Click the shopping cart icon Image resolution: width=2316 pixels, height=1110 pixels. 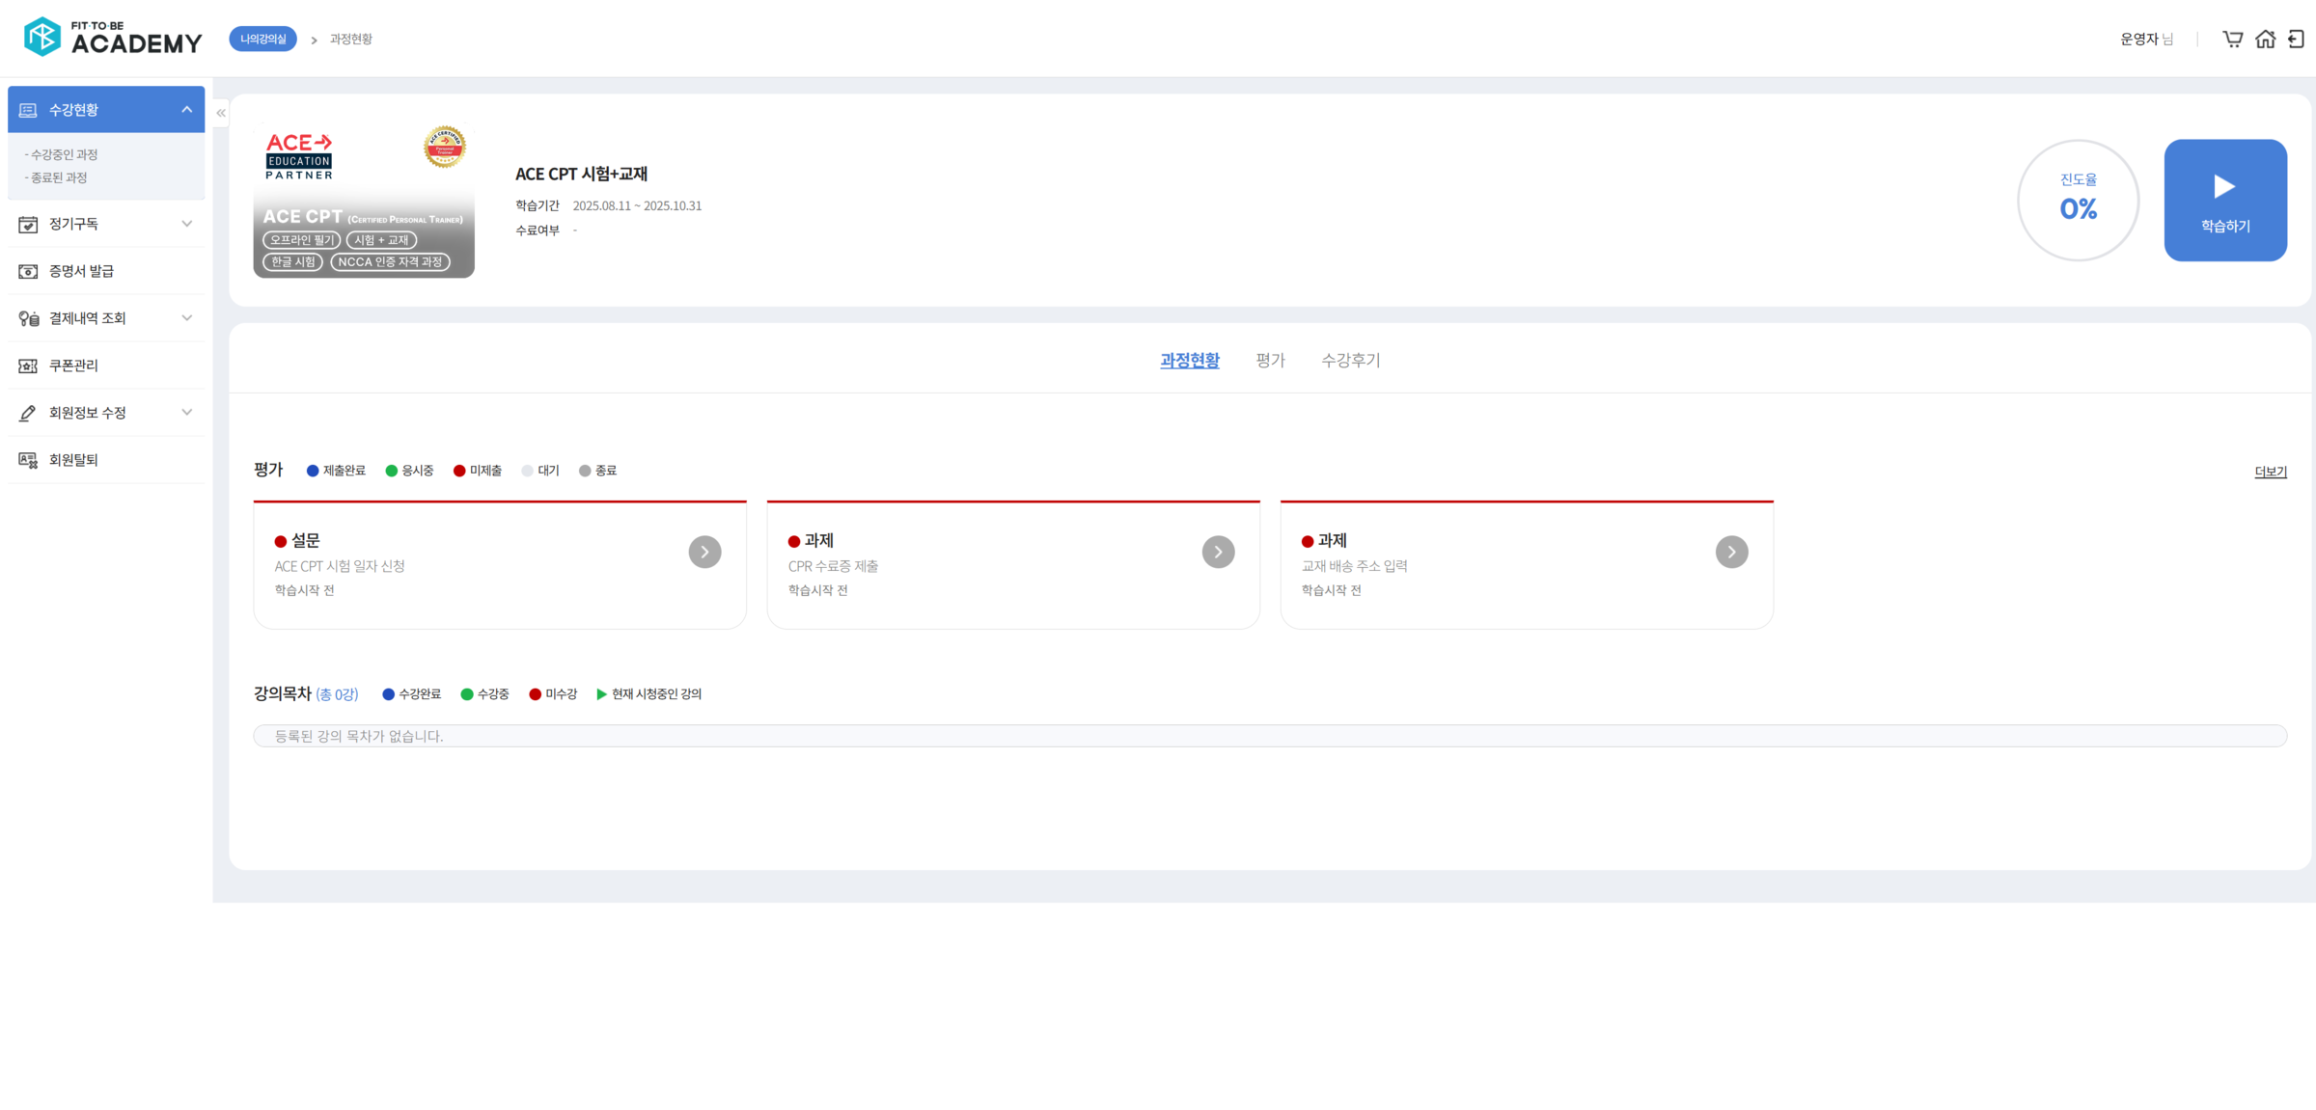click(2233, 39)
